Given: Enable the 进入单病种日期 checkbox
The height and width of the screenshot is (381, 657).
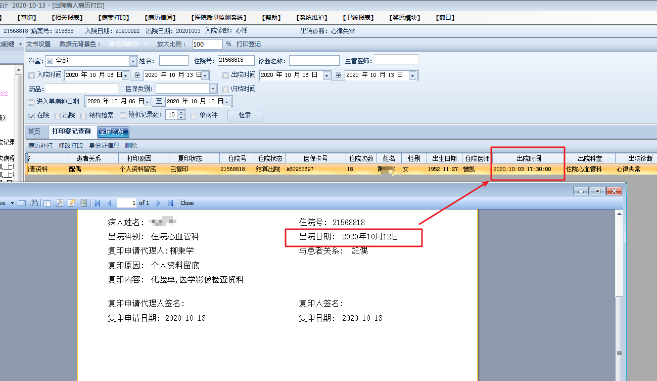Looking at the screenshot, I should click(x=32, y=102).
